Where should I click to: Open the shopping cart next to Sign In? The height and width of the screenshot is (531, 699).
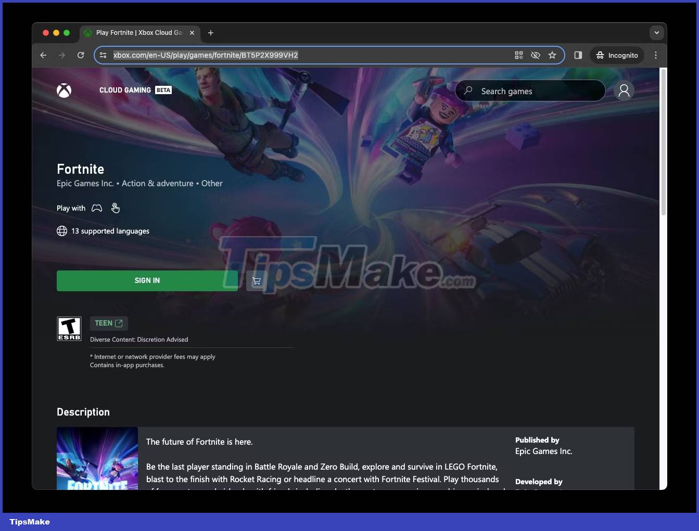click(257, 280)
